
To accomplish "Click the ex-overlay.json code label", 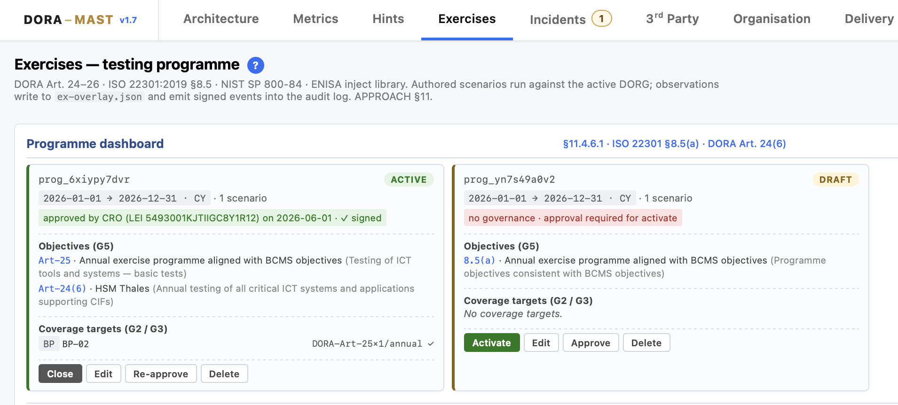I will point(100,97).
